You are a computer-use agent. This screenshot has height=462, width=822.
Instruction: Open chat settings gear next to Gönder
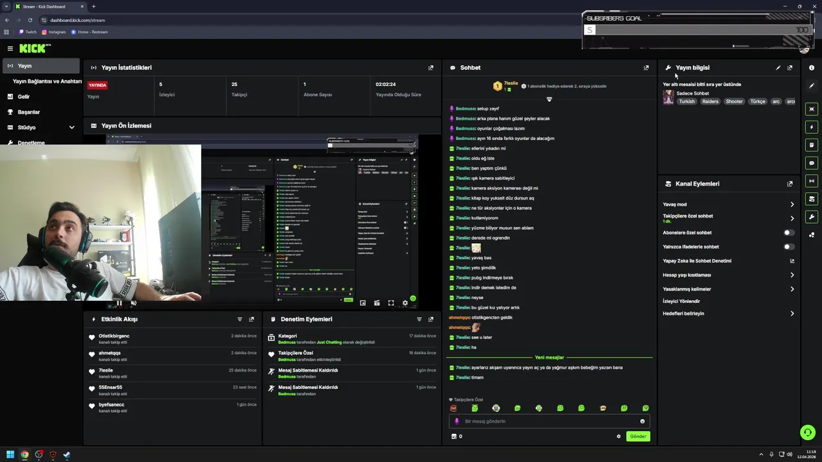619,436
